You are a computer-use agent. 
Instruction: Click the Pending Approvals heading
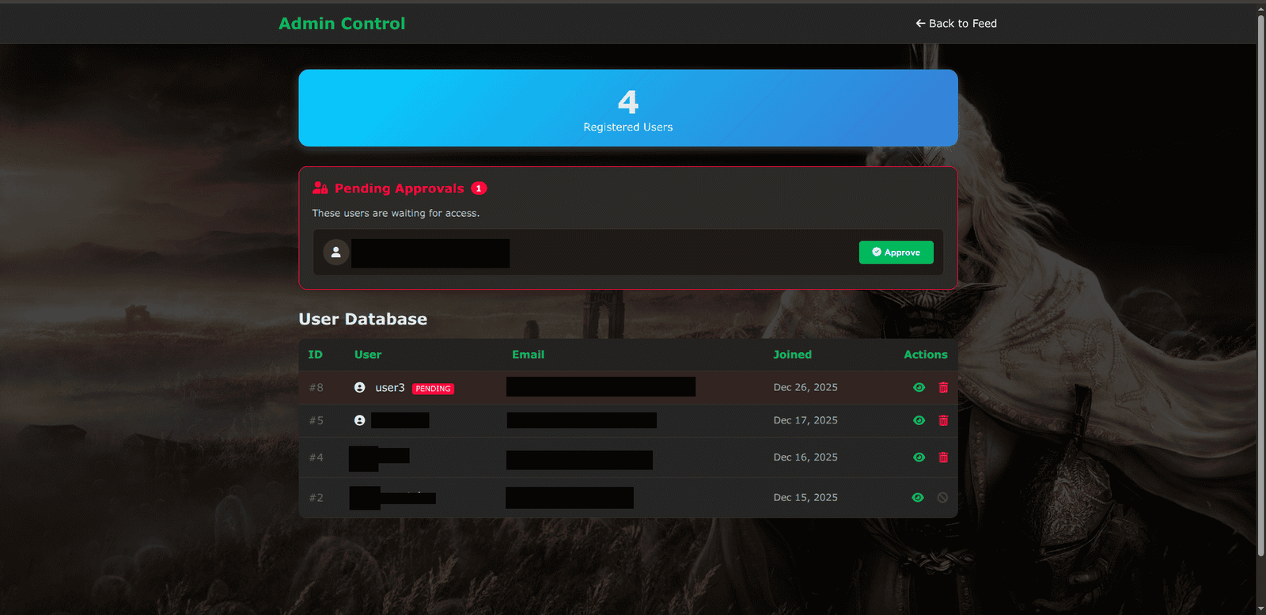coord(399,188)
